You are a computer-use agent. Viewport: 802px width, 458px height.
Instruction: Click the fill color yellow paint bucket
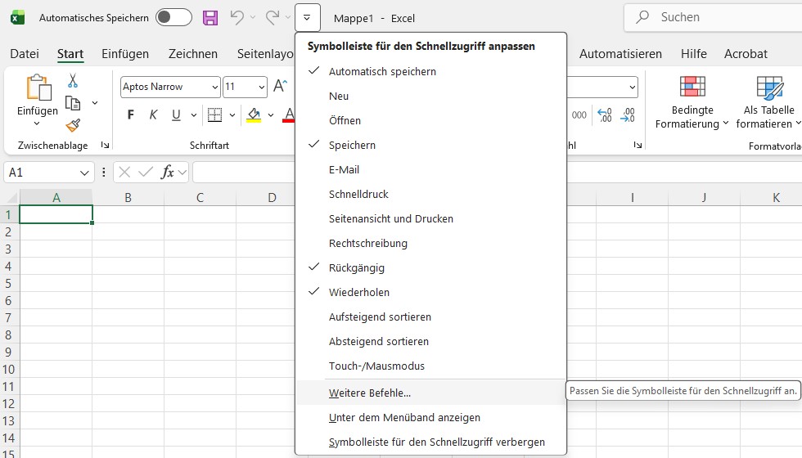(x=254, y=115)
